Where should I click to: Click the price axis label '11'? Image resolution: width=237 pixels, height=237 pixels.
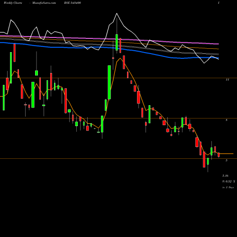tap(227, 80)
